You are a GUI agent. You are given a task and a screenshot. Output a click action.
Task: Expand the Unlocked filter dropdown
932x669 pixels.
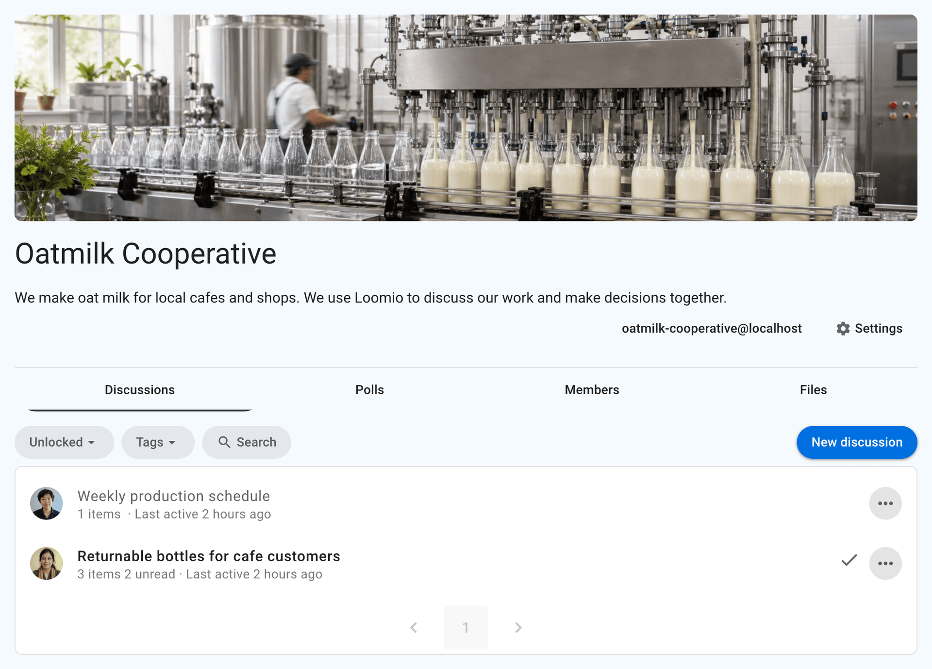(x=64, y=442)
